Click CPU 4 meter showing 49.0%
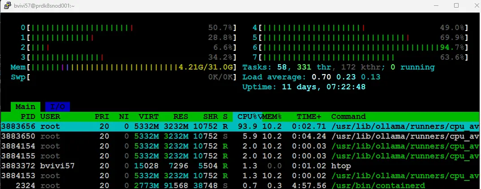Viewport: 481px width, 189px height. 361,28
